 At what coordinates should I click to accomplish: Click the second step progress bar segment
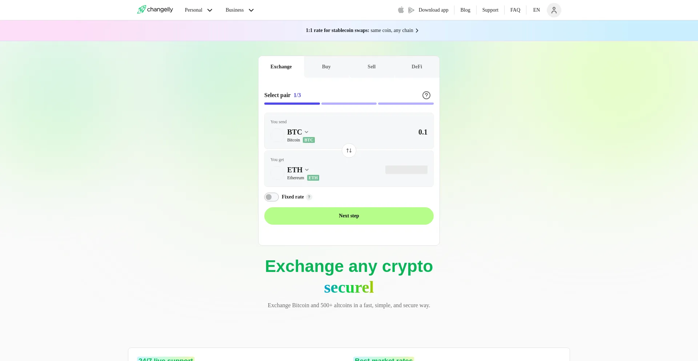click(x=349, y=104)
